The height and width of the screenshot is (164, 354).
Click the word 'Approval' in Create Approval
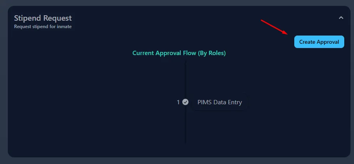[x=328, y=42]
